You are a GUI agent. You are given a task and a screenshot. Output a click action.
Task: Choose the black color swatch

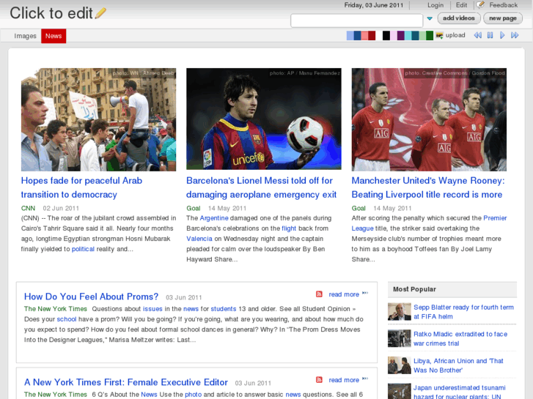(386, 35)
